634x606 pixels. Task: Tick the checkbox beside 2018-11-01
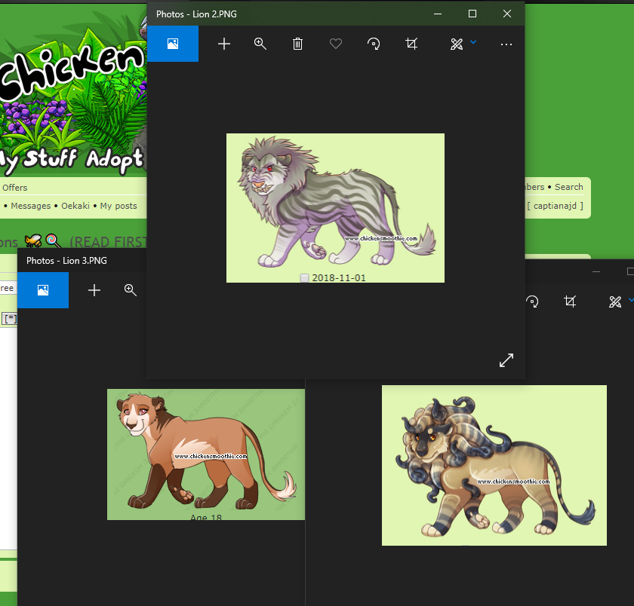[304, 278]
